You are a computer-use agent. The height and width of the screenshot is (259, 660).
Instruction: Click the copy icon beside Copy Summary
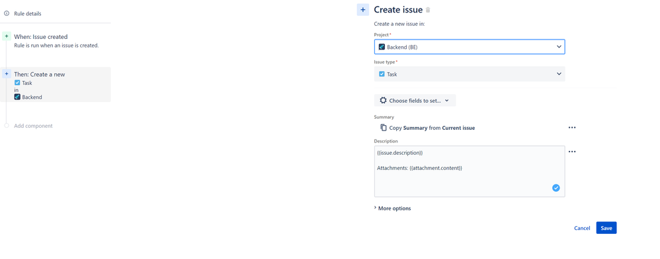tap(384, 128)
